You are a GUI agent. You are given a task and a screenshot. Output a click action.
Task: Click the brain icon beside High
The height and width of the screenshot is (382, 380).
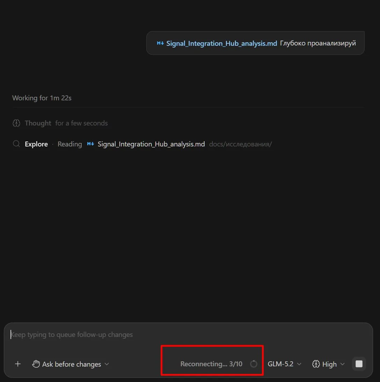click(316, 364)
